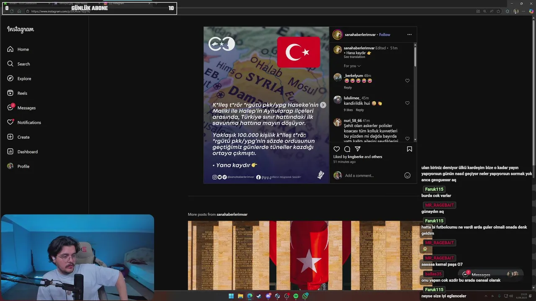Click the comment bubble icon

[x=347, y=149]
